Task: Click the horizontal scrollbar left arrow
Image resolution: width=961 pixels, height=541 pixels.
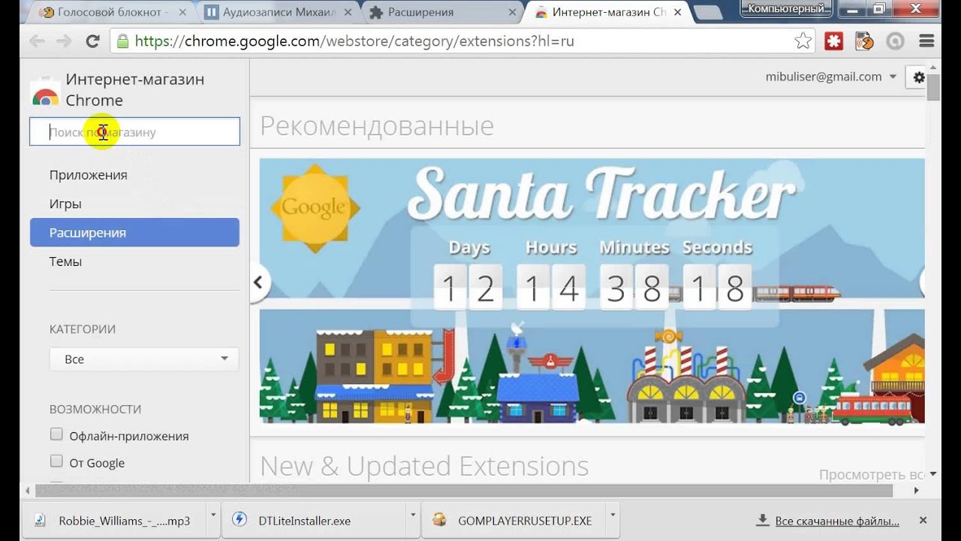Action: coord(29,491)
